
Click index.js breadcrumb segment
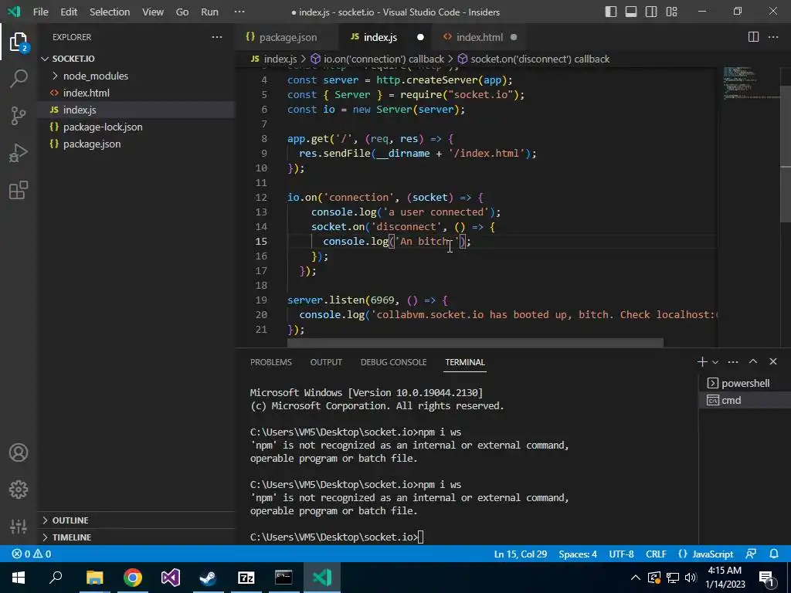click(274, 59)
